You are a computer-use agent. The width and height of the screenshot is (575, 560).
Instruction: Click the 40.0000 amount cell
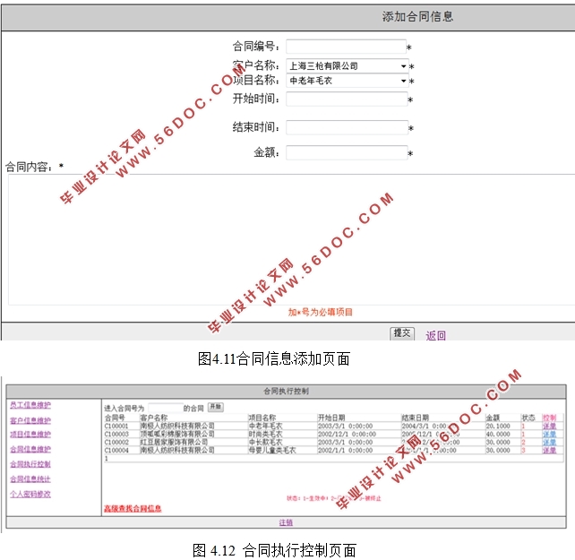[x=498, y=435]
